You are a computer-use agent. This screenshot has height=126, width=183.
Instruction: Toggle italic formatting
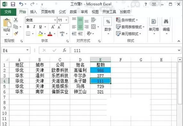[34, 27]
